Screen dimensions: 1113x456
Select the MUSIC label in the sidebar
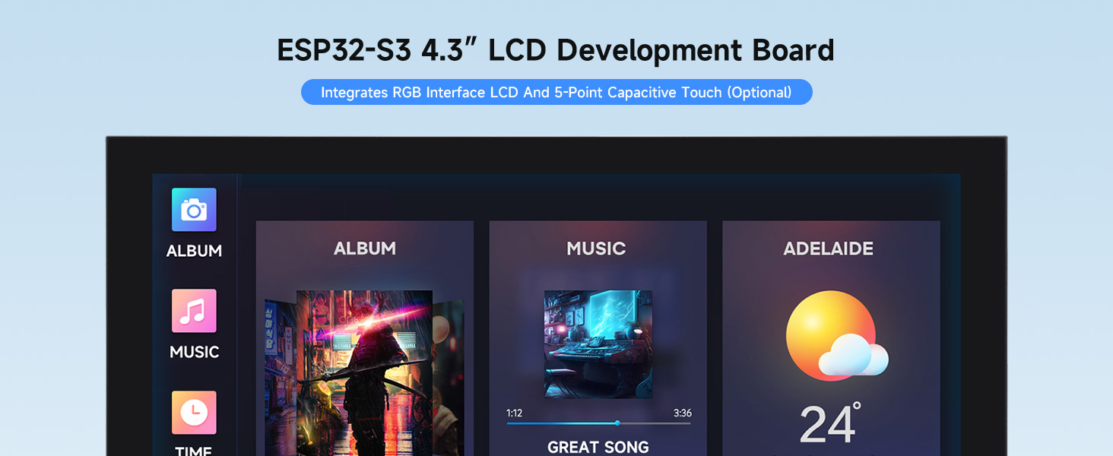click(194, 352)
